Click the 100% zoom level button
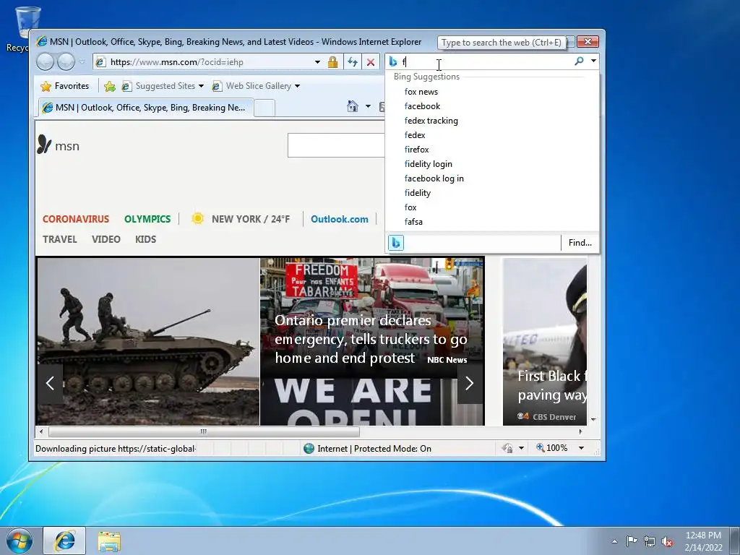The width and height of the screenshot is (740, 555). tap(551, 448)
